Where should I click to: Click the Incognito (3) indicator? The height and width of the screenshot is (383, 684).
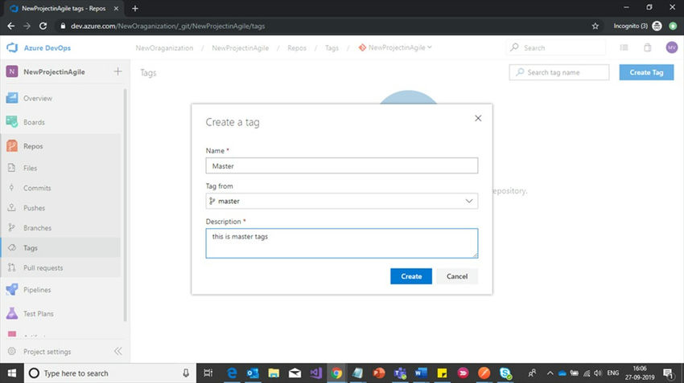tap(637, 26)
